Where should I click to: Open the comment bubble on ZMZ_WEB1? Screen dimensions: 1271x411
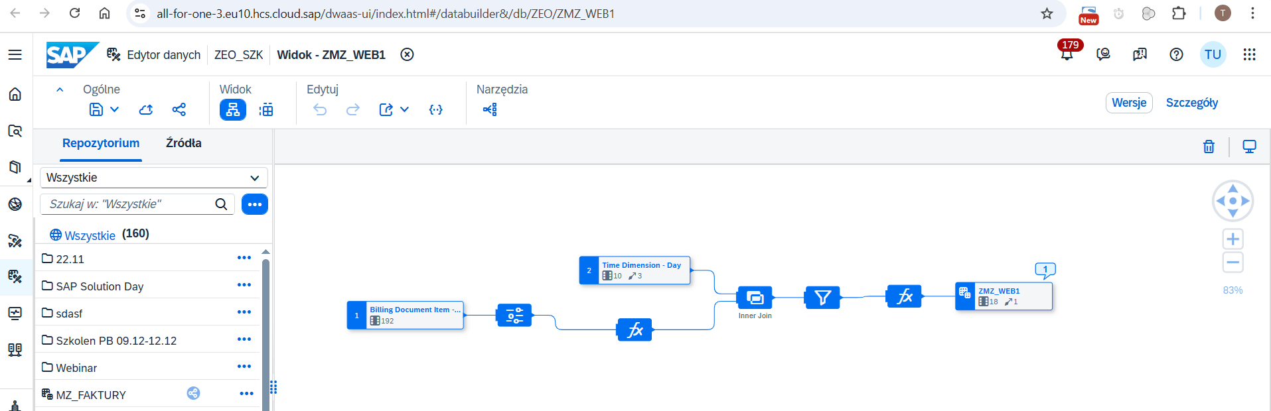coord(1045,270)
